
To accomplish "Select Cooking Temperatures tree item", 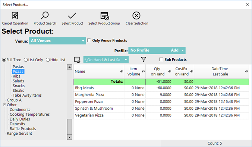I will 30,114.
